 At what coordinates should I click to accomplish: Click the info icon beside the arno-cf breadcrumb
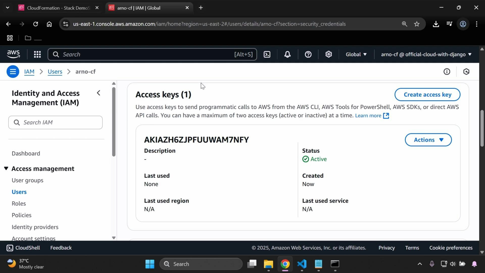pos(447,72)
